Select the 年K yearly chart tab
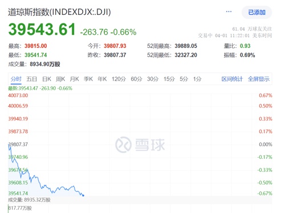285x213 pixels. point(102,79)
